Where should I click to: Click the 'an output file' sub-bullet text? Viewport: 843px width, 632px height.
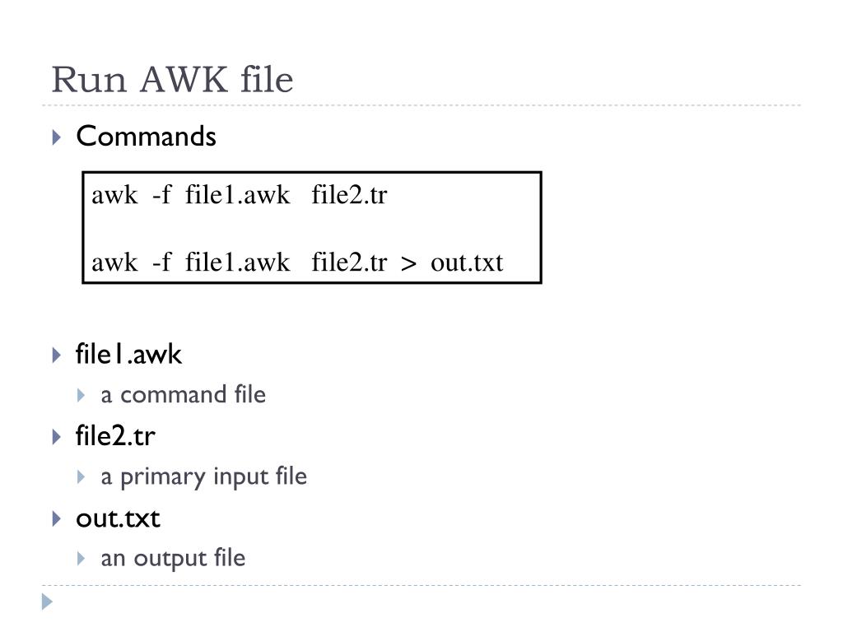(173, 559)
